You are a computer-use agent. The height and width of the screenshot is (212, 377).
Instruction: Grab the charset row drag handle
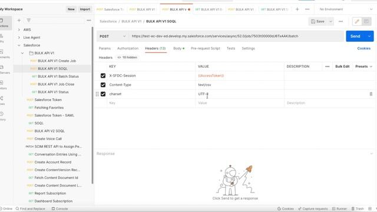click(97, 94)
